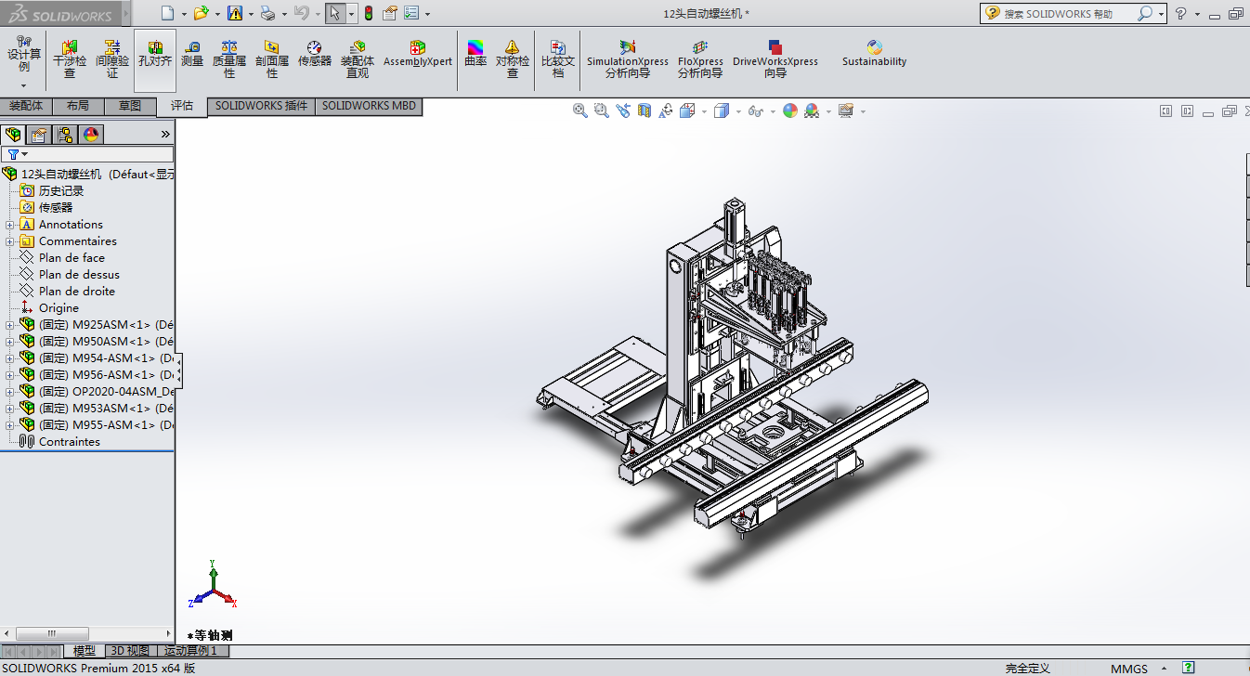The height and width of the screenshot is (676, 1250).
Task: Click the zoom to fit icon
Action: (580, 111)
